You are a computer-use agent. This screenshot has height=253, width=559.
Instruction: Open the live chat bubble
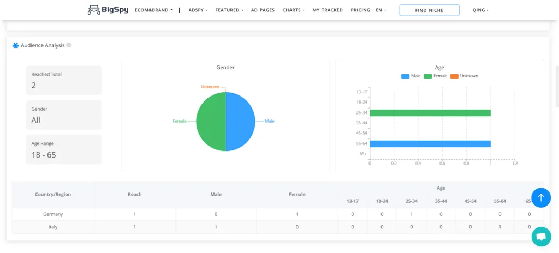click(541, 237)
